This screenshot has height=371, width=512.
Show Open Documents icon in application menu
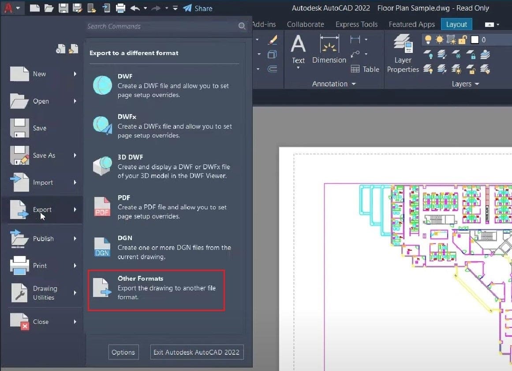pos(74,48)
